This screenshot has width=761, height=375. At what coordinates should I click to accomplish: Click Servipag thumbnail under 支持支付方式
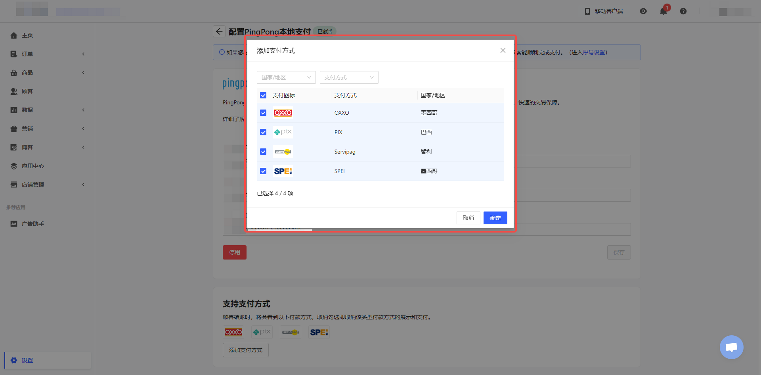(291, 332)
